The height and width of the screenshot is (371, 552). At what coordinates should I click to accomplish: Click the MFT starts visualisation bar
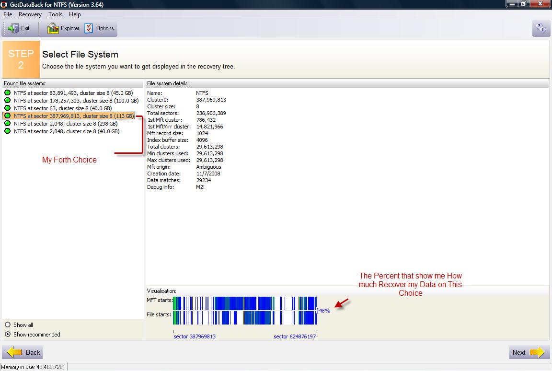245,303
